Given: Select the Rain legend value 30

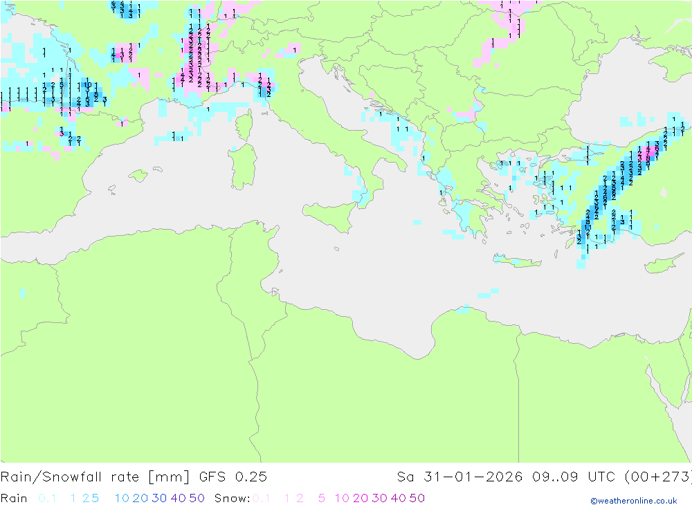Looking at the screenshot, I should click(x=159, y=498).
